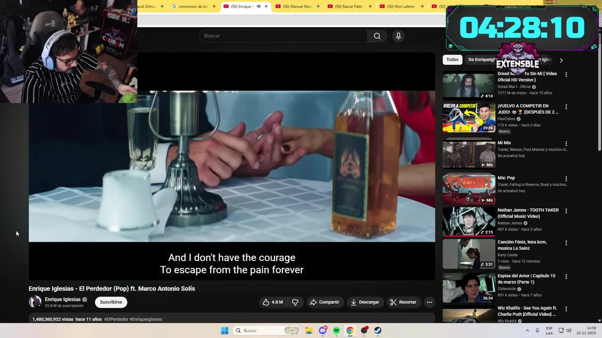Open Steam from the taskbar

pyautogui.click(x=378, y=330)
